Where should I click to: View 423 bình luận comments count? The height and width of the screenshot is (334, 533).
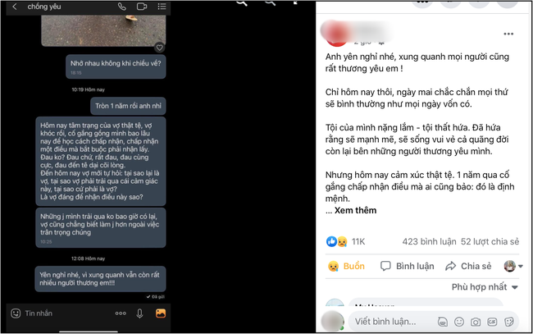click(x=430, y=241)
